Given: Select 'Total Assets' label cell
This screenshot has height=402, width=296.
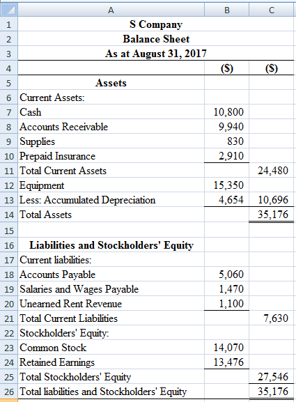Looking at the screenshot, I should 111,215.
